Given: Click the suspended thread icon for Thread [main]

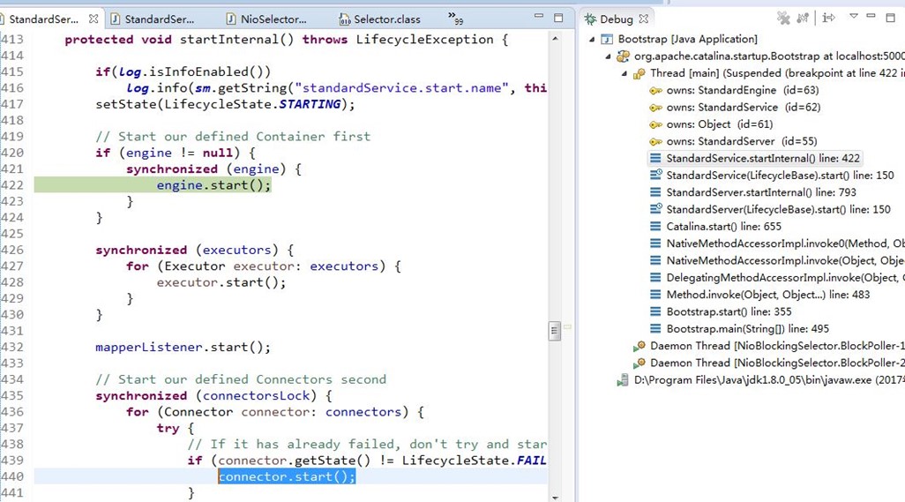Looking at the screenshot, I should pyautogui.click(x=639, y=74).
